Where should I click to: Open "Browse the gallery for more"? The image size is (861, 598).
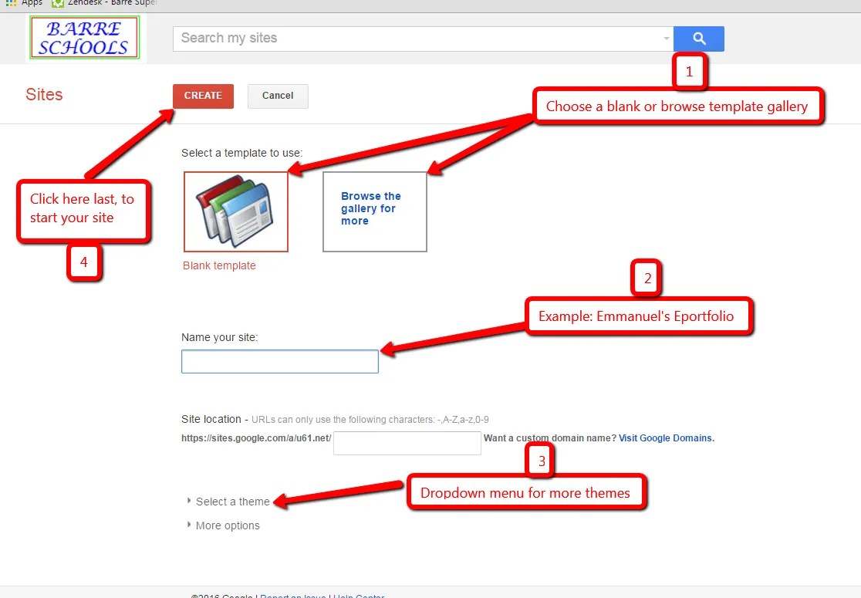click(x=375, y=211)
